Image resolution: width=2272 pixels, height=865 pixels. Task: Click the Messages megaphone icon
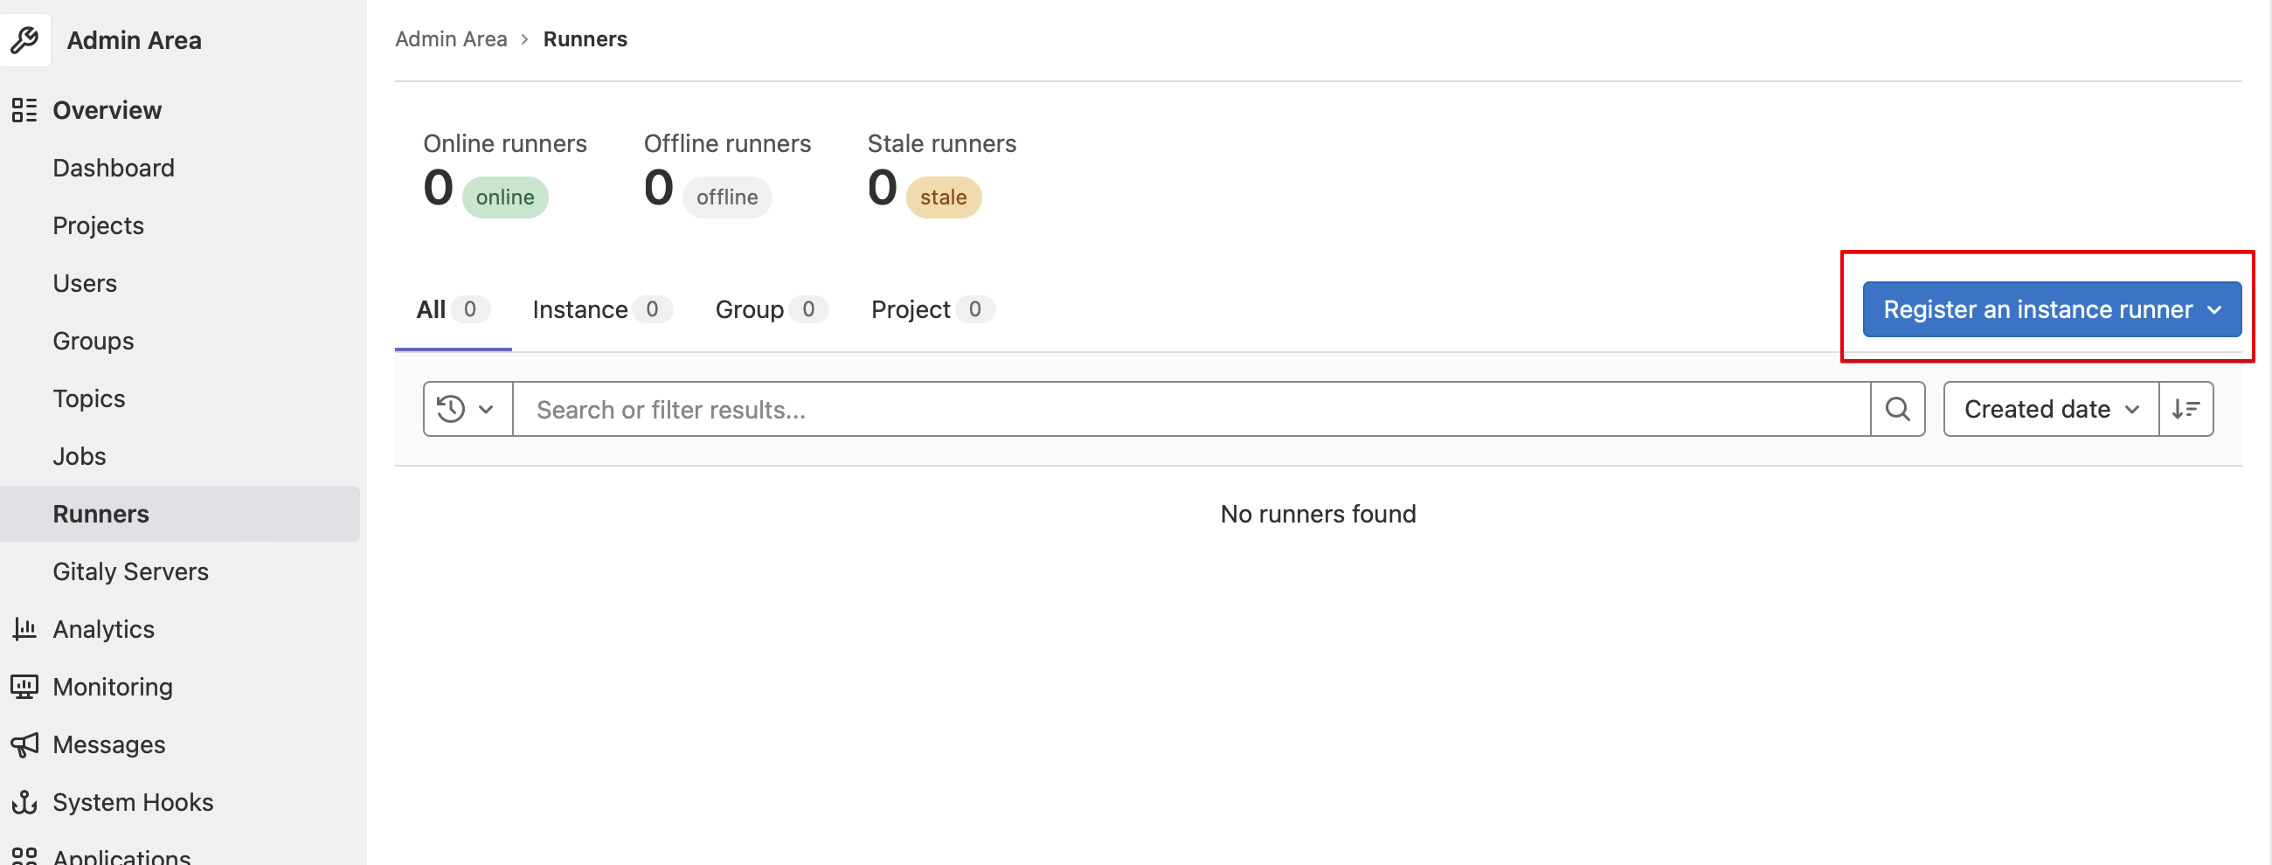[x=24, y=744]
